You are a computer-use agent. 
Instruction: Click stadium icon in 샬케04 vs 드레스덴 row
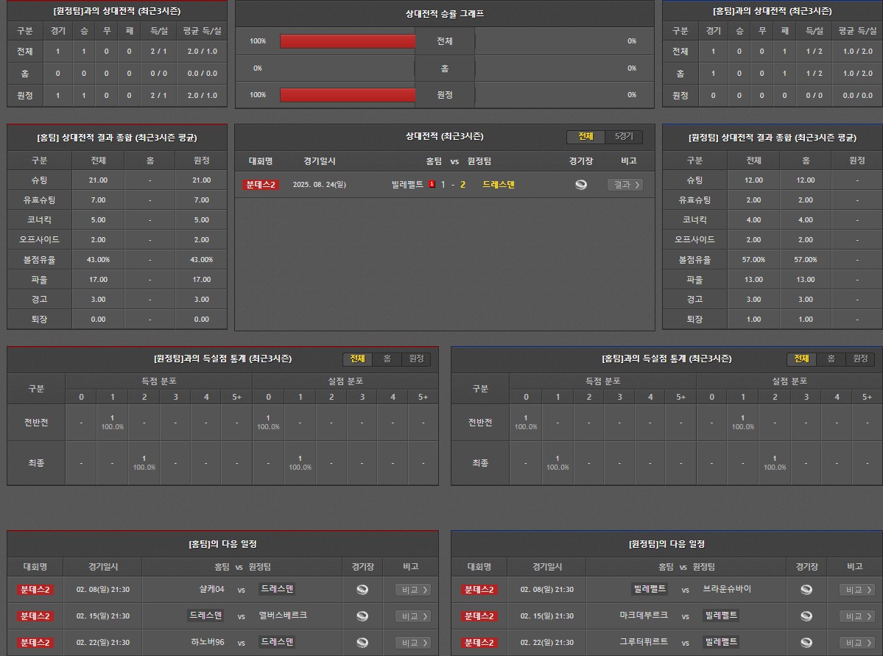click(x=362, y=590)
